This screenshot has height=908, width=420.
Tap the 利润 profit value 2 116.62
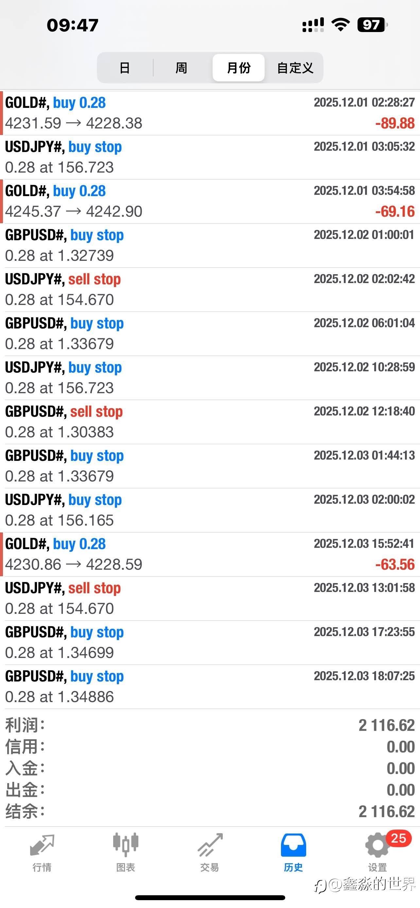pyautogui.click(x=387, y=725)
